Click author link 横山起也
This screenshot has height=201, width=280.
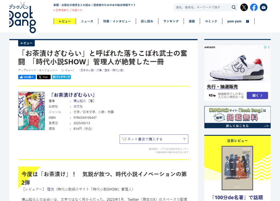pos(80,101)
